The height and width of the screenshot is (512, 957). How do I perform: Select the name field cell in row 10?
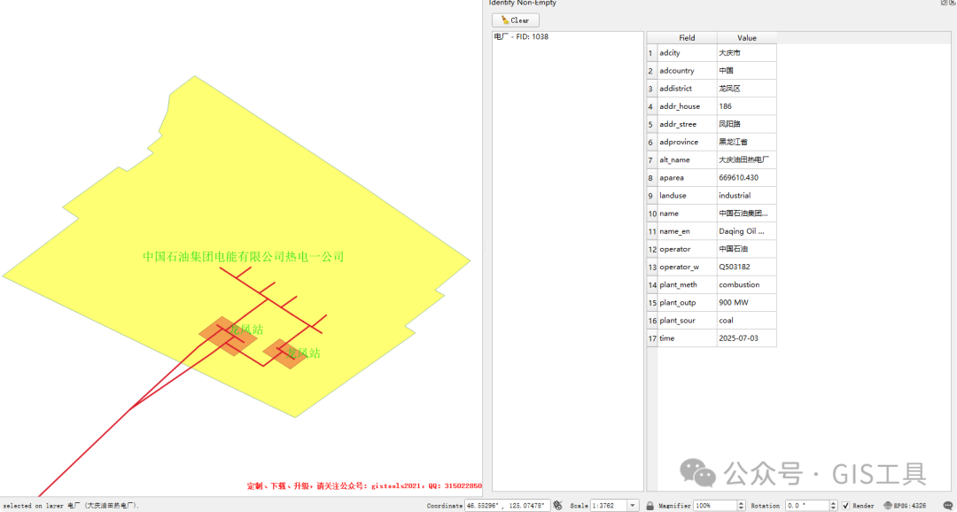tap(688, 213)
